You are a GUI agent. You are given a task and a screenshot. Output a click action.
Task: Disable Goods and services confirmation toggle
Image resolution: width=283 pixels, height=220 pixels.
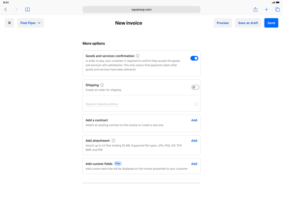pos(194,58)
